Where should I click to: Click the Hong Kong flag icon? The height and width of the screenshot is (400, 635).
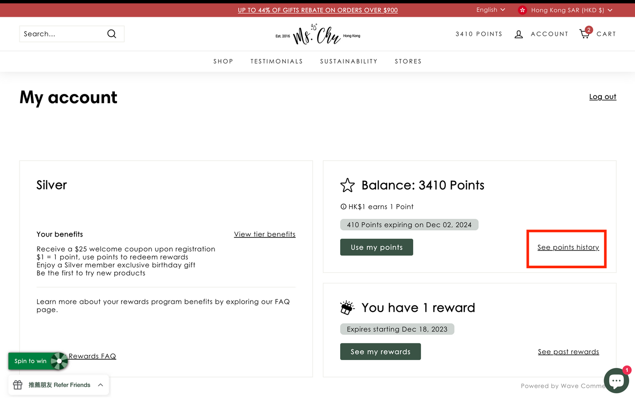523,10
